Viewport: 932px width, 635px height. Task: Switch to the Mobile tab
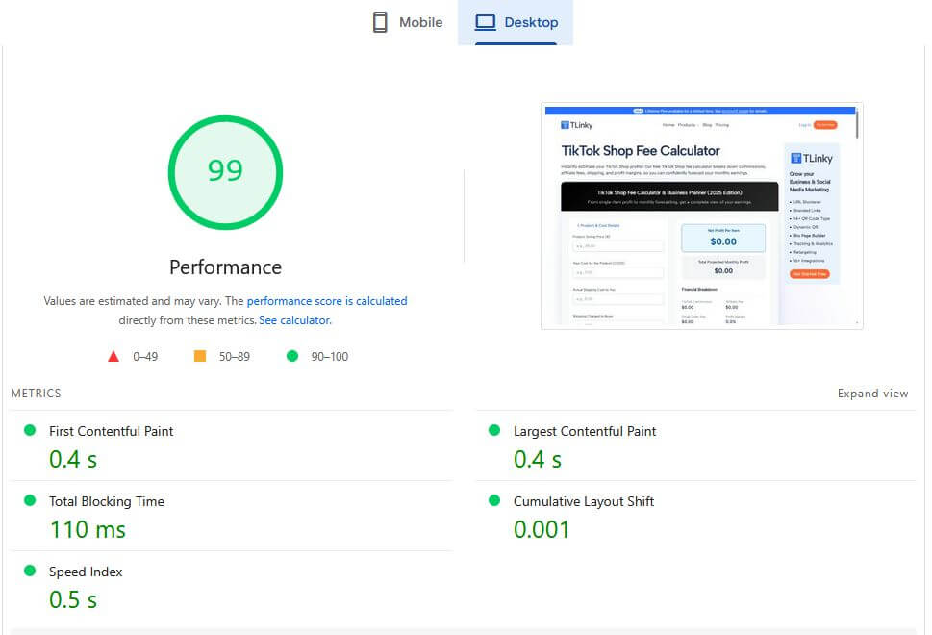click(x=408, y=21)
